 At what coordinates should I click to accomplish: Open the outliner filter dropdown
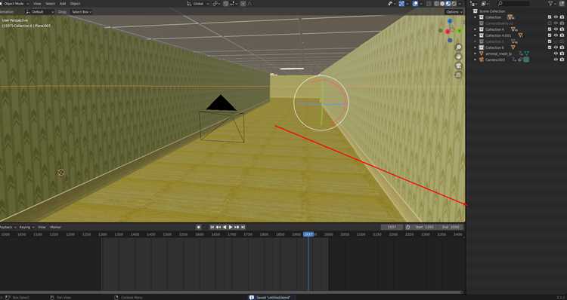[x=552, y=4]
